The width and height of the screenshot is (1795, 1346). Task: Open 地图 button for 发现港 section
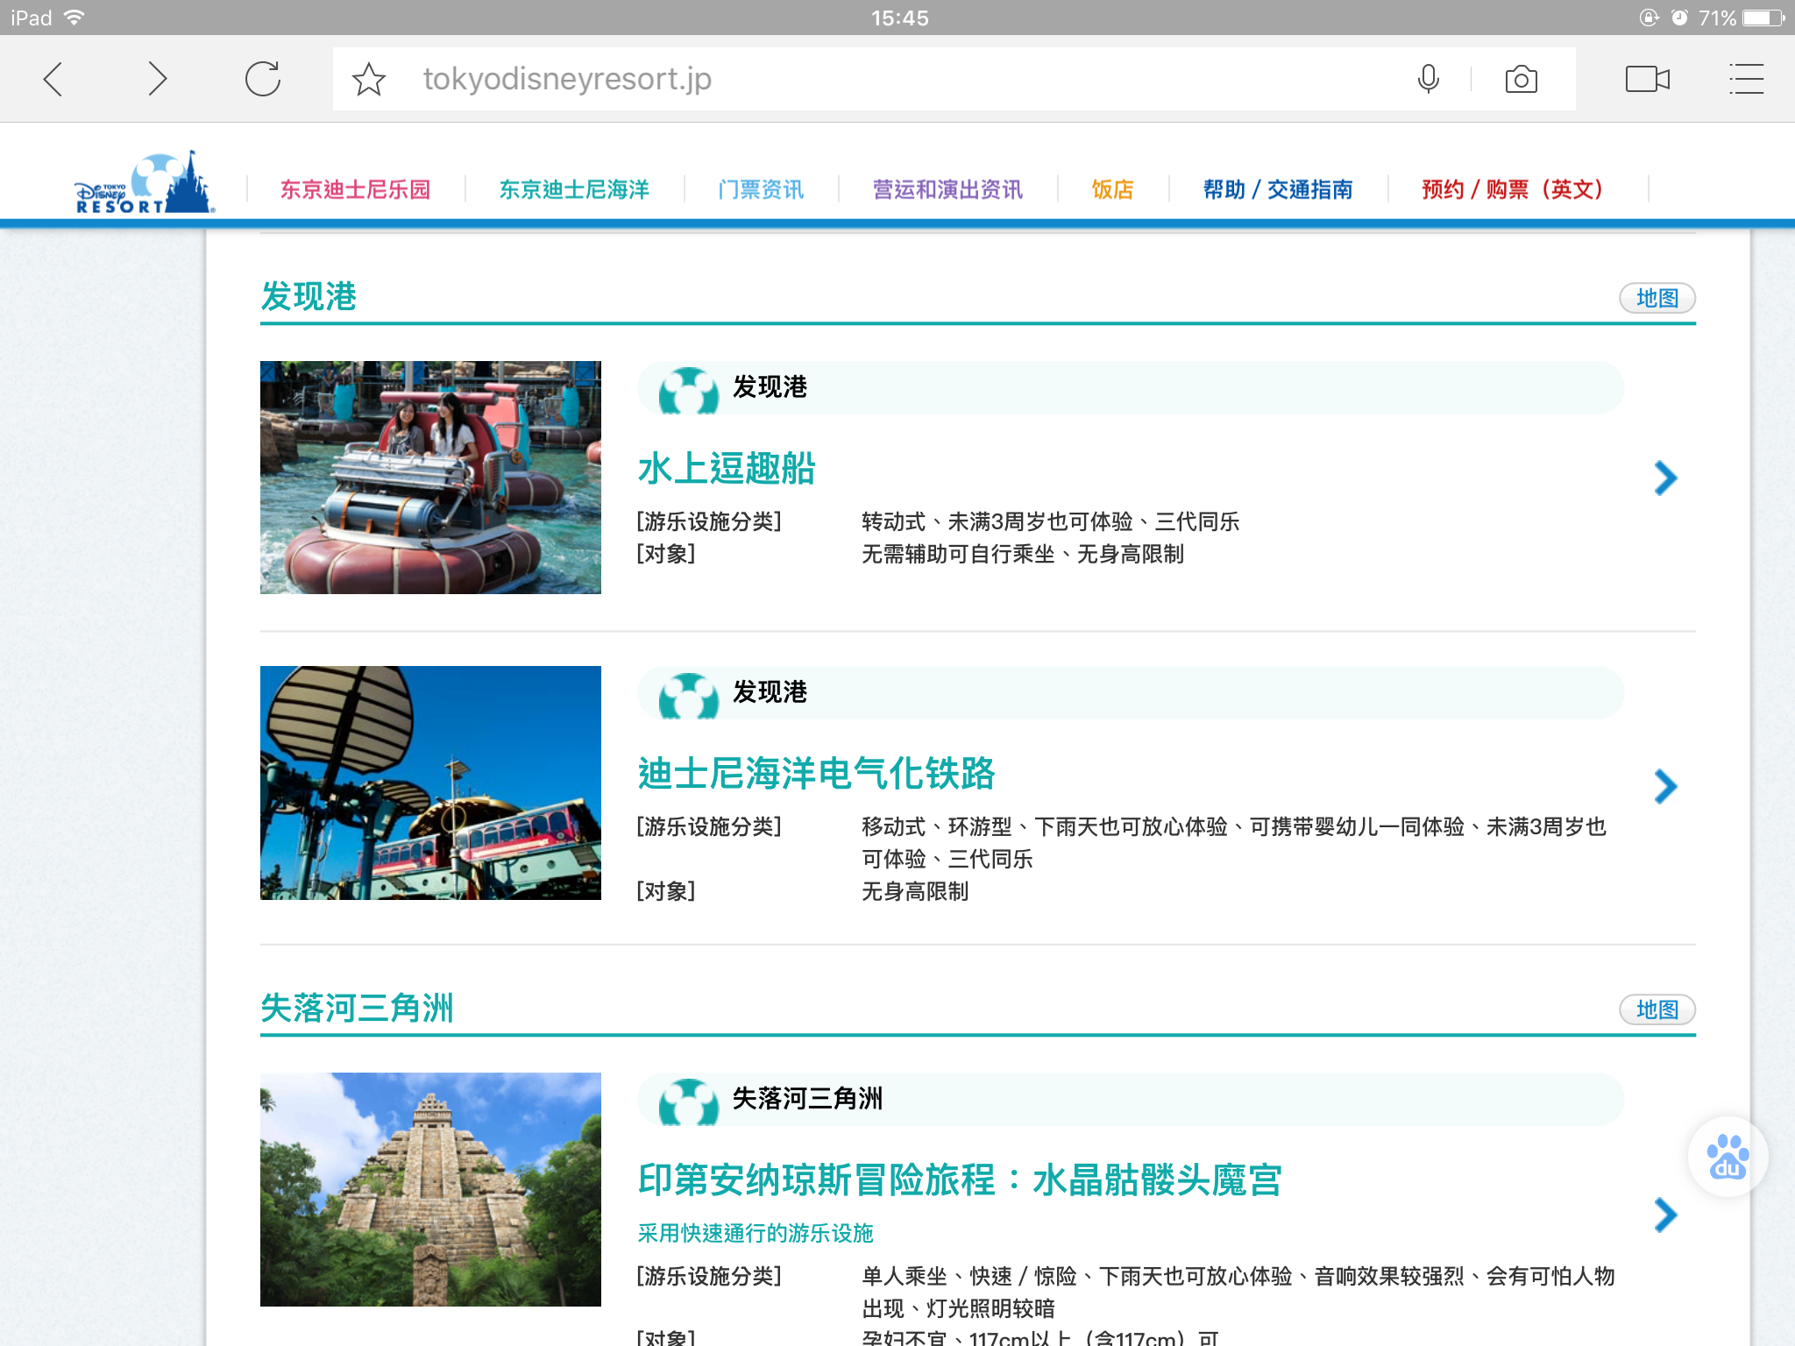pos(1657,298)
